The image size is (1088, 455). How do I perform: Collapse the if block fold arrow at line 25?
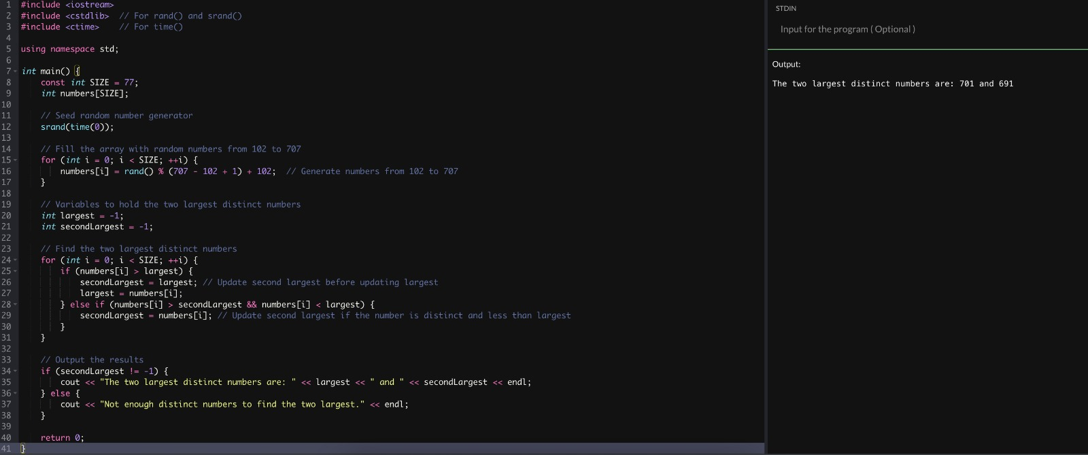pyautogui.click(x=16, y=271)
